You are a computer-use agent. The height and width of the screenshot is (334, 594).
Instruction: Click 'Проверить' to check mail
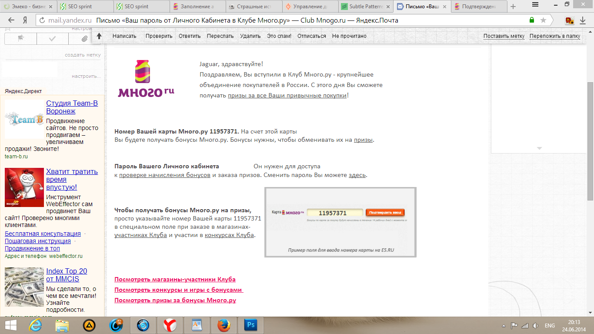tap(159, 36)
